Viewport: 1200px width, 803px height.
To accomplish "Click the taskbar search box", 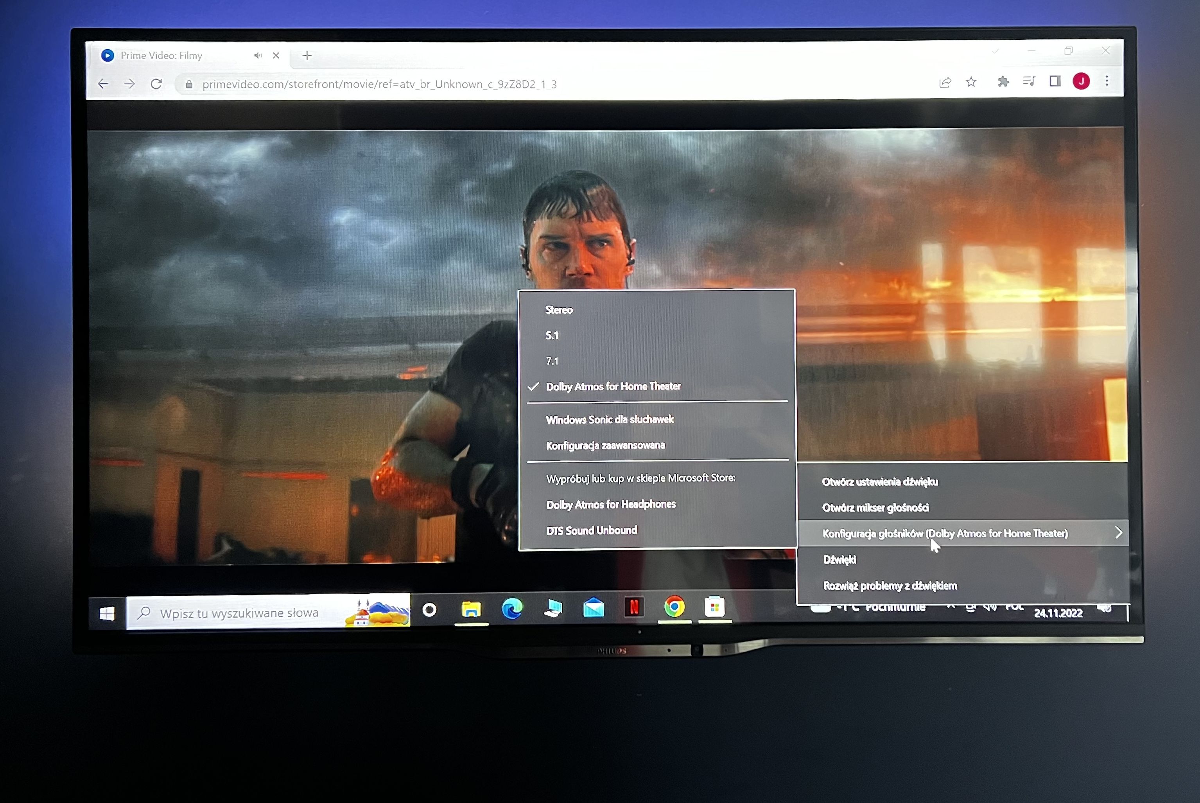I will (x=268, y=613).
